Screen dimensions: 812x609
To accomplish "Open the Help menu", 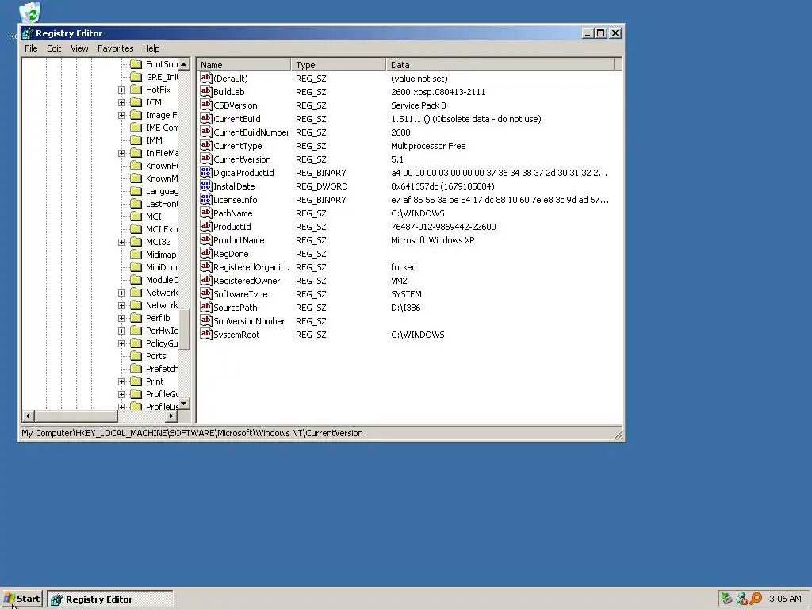I will pos(151,48).
